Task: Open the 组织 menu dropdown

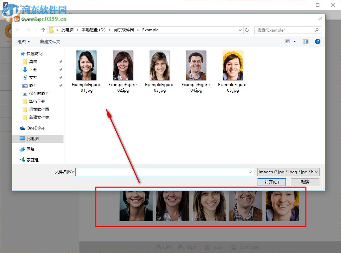Action: [24, 42]
